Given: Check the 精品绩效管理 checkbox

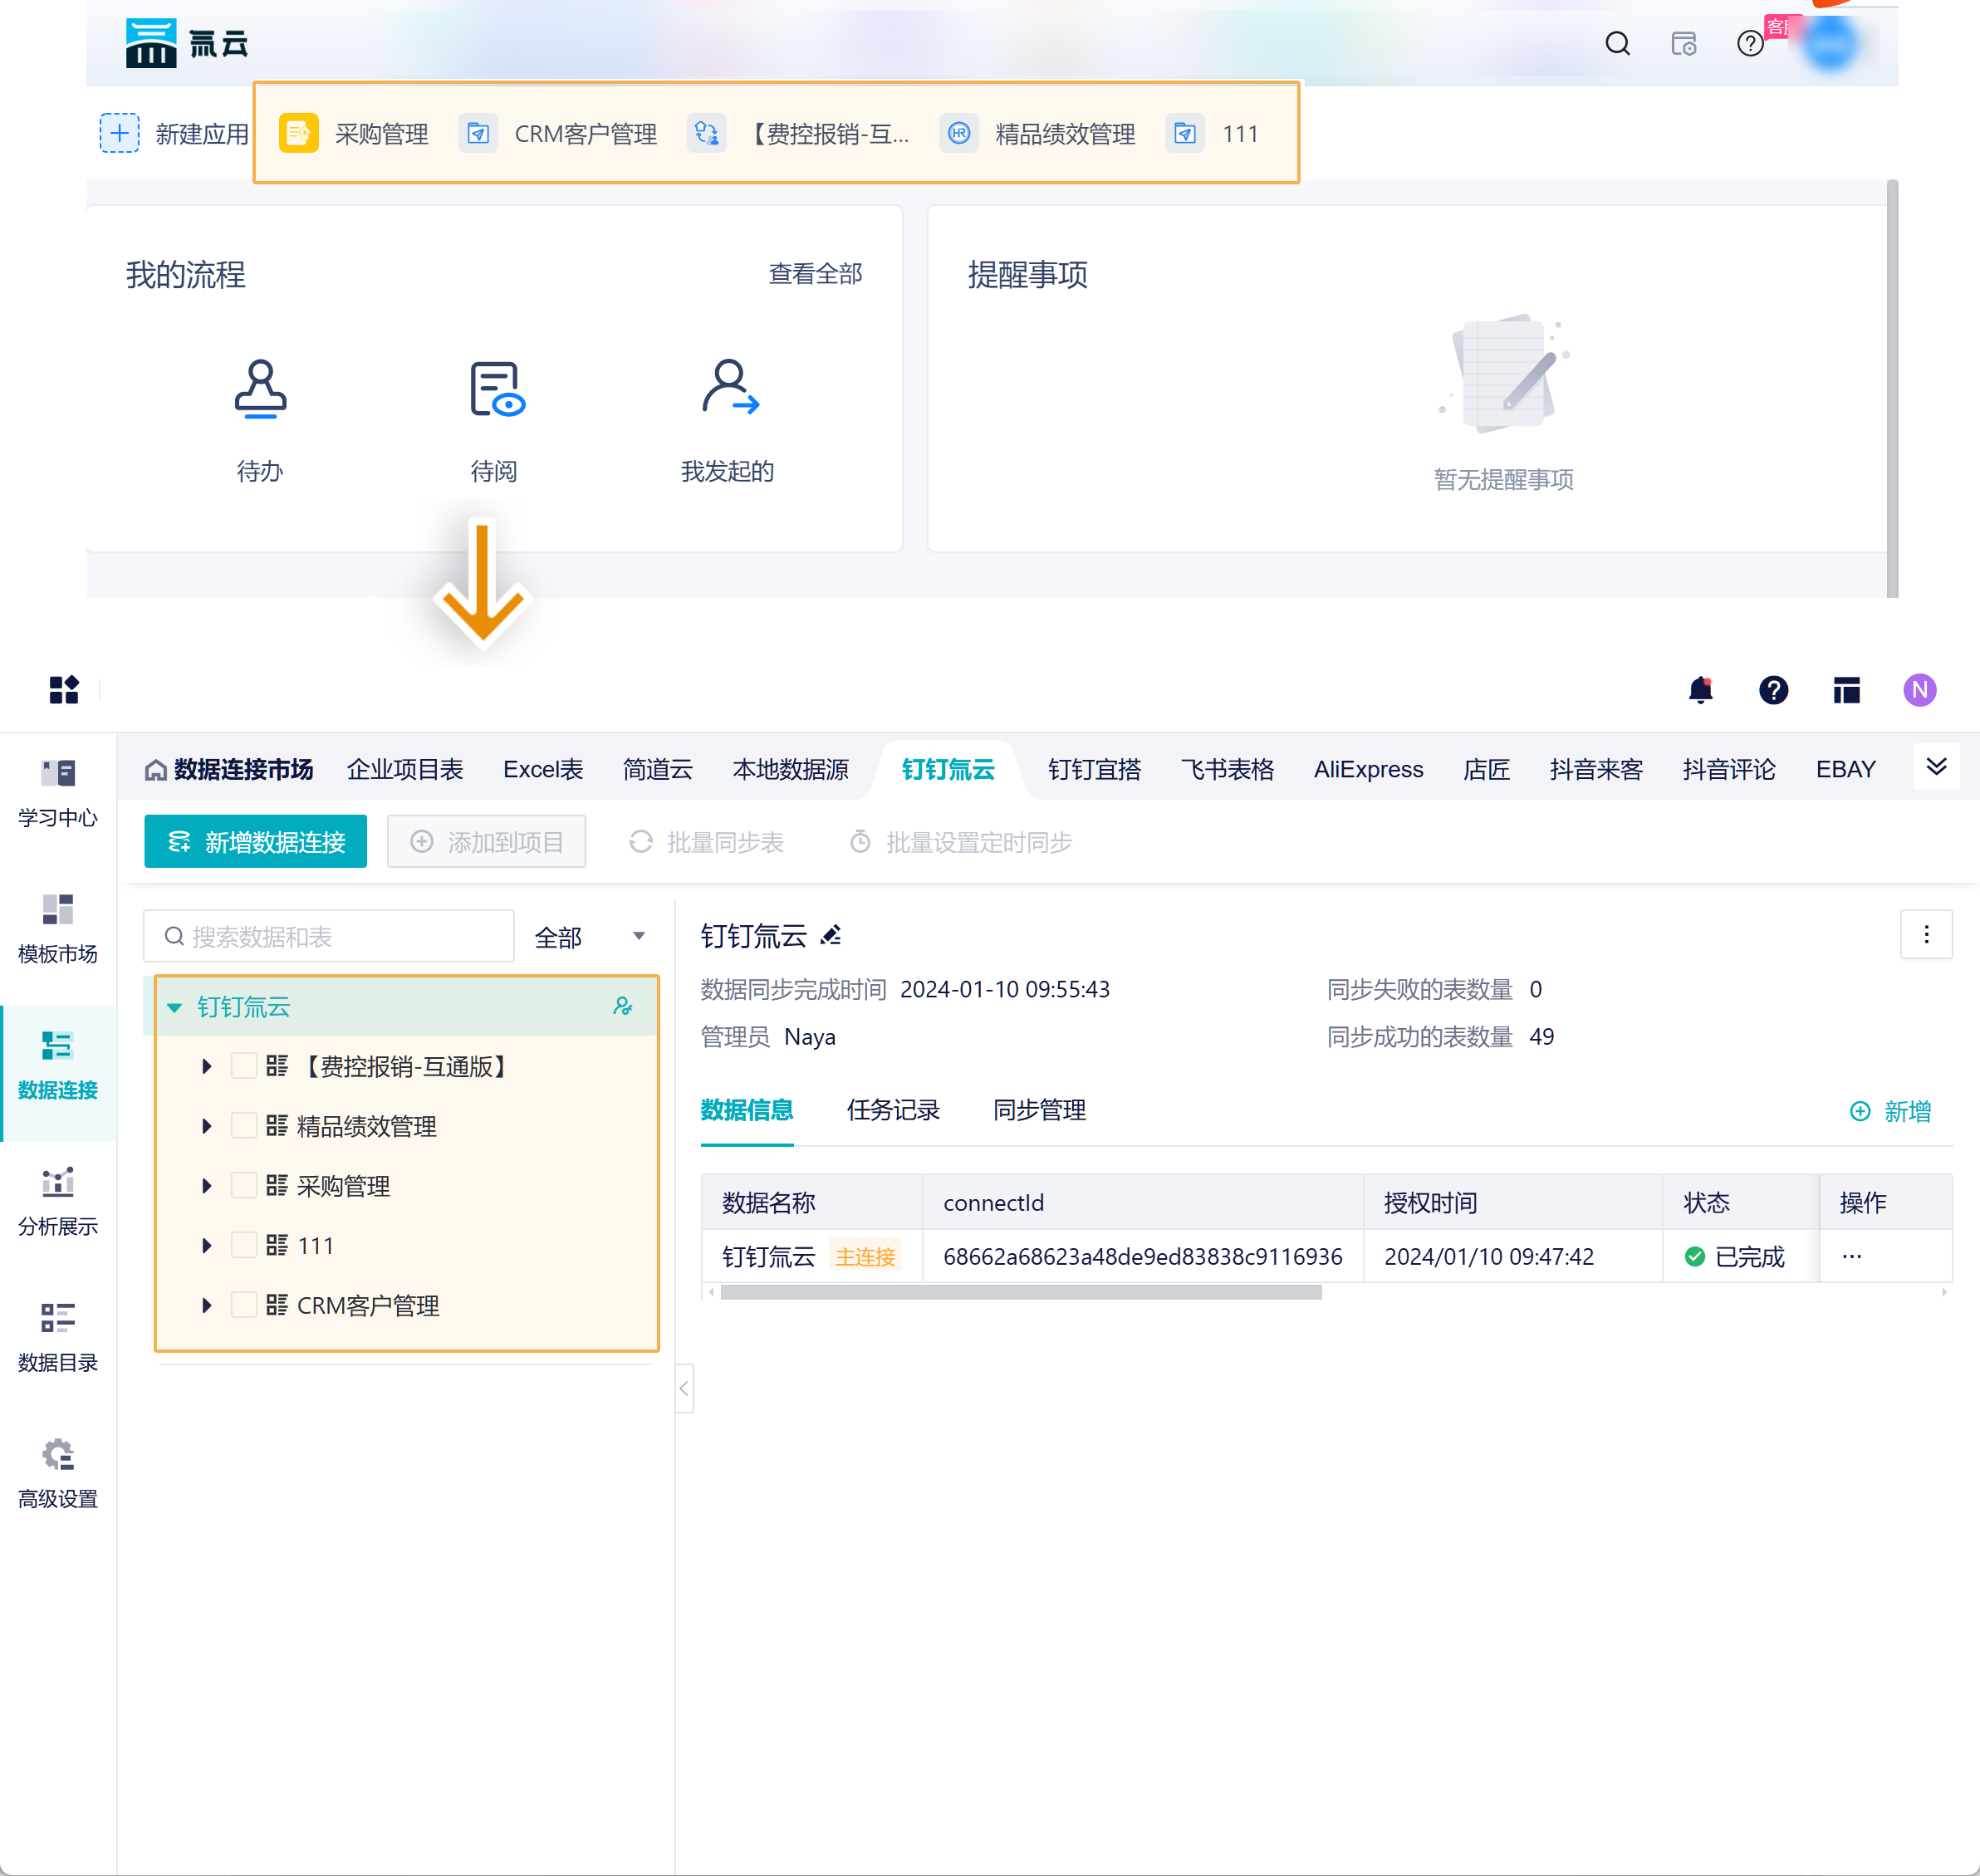Looking at the screenshot, I should (244, 1126).
